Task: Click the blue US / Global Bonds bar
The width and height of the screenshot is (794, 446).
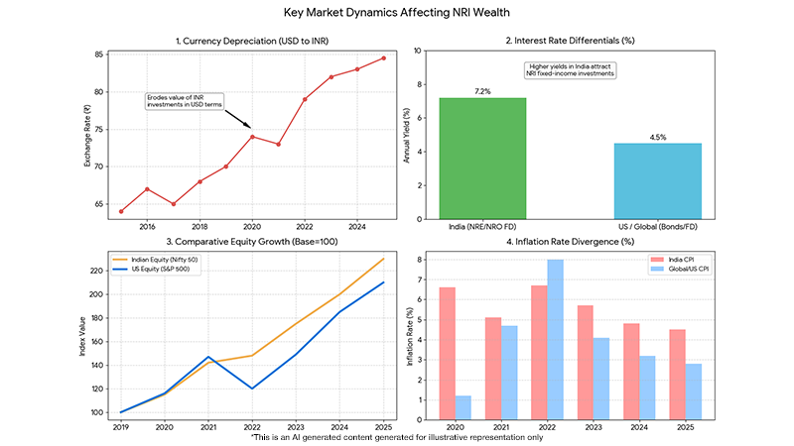Action: point(657,181)
